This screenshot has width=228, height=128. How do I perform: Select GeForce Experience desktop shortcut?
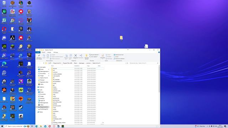pos(4,48)
